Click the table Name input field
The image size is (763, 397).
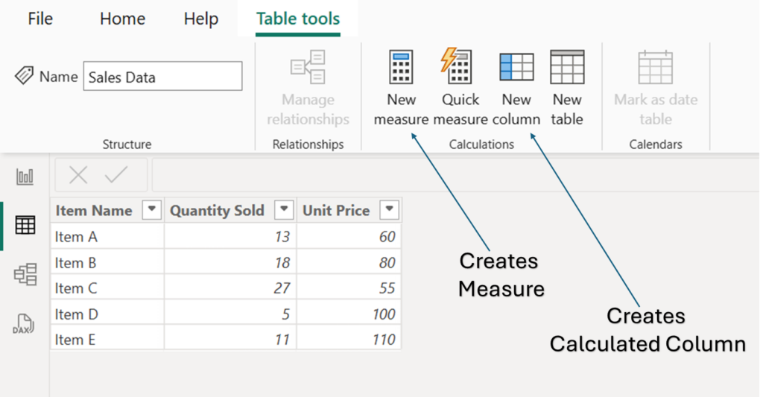(x=162, y=77)
